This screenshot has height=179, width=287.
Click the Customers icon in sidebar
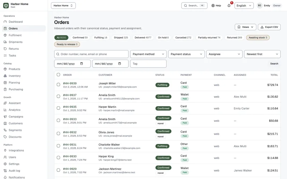point(5,123)
